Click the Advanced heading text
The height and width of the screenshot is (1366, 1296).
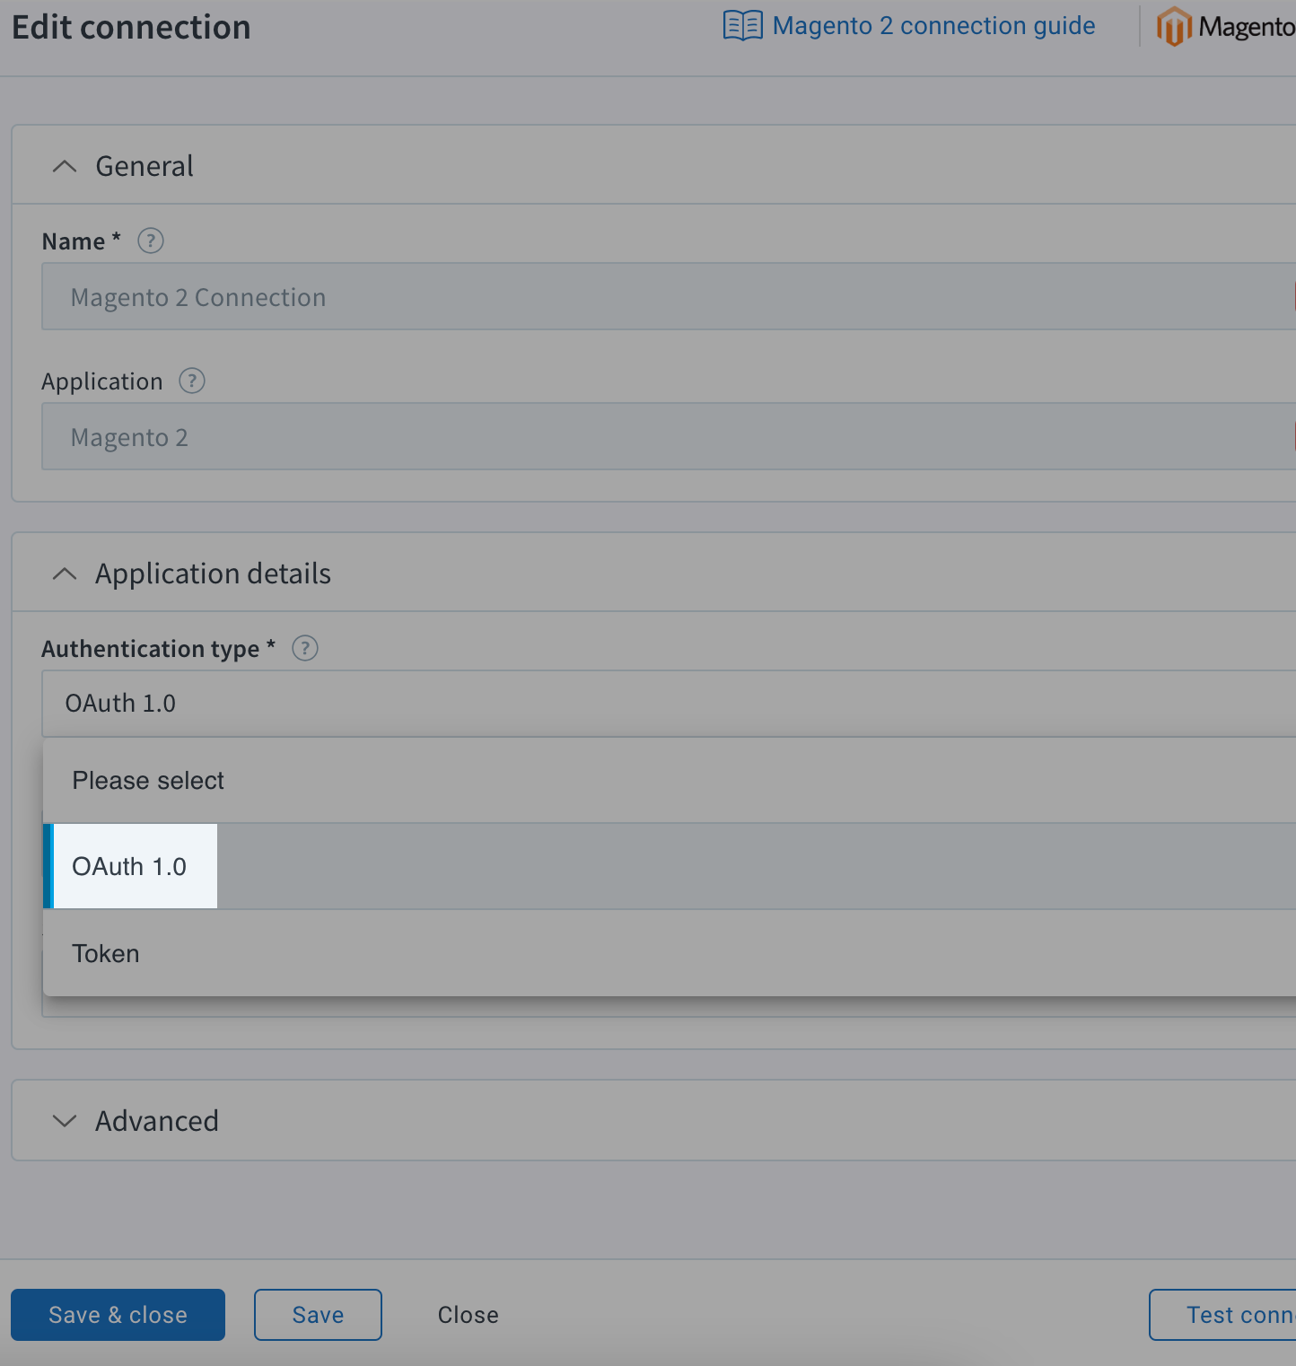(x=157, y=1121)
